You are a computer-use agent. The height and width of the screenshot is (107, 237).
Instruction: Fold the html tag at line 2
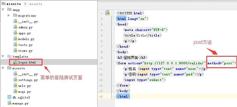click(x=115, y=19)
